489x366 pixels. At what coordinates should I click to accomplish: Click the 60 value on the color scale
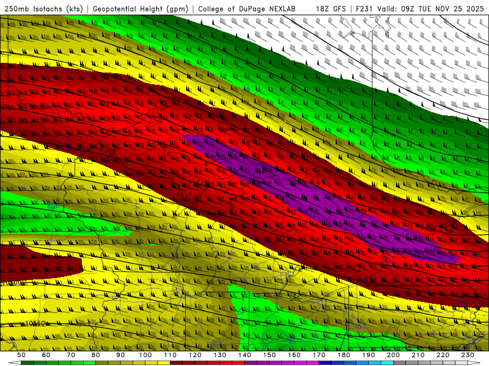pyautogui.click(x=46, y=355)
